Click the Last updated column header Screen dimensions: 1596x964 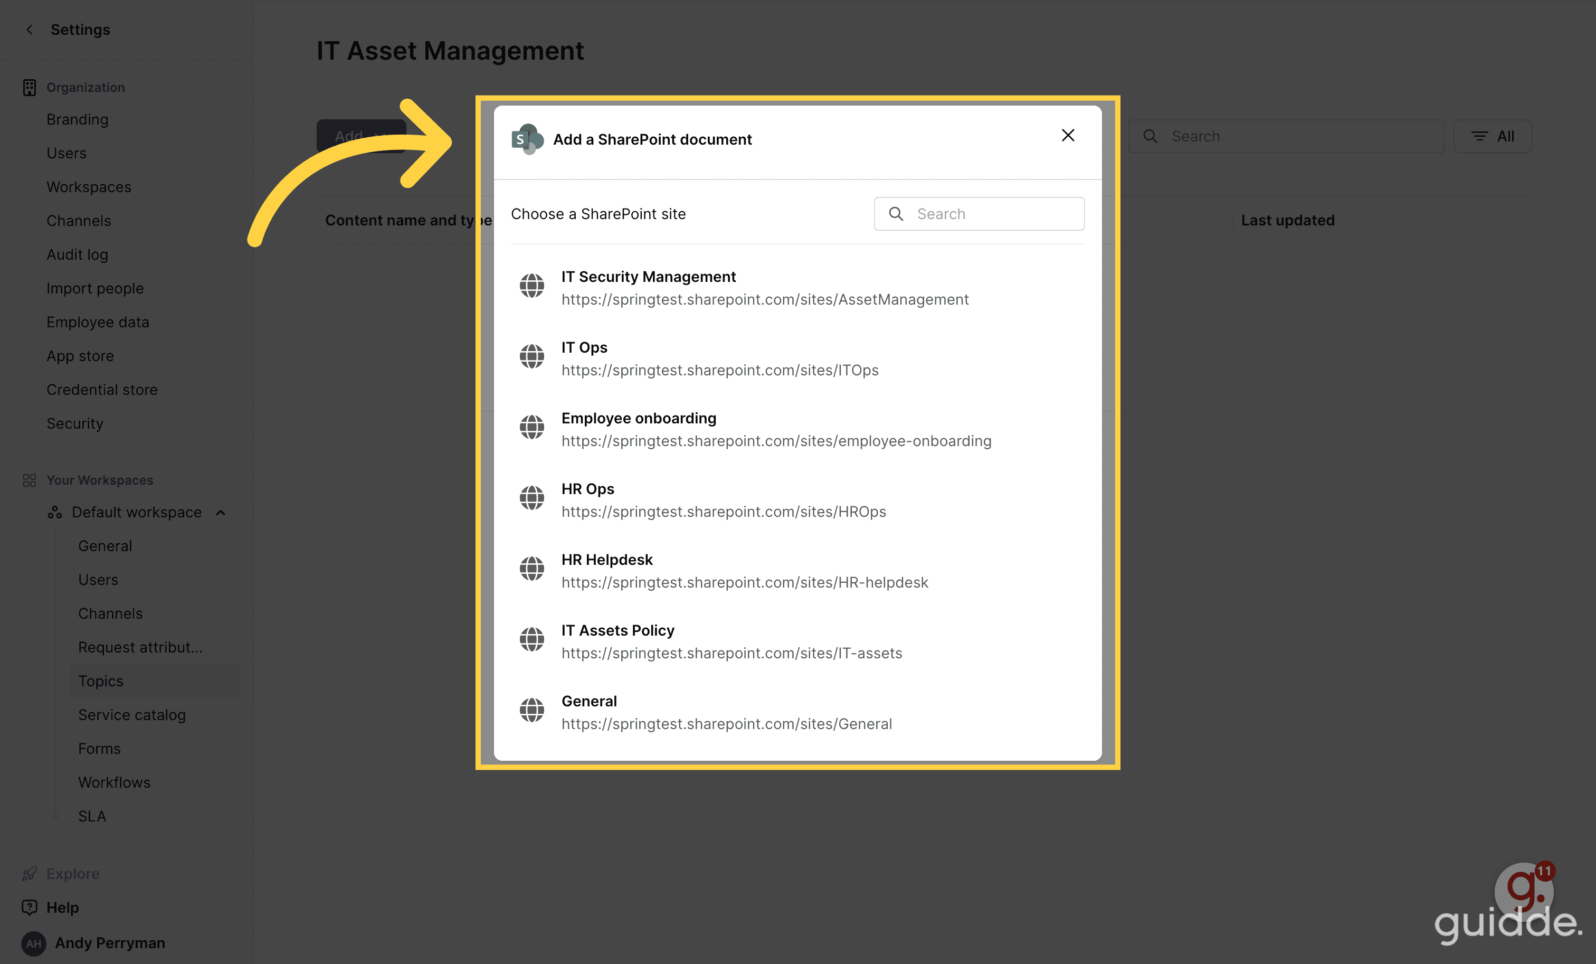pos(1288,220)
